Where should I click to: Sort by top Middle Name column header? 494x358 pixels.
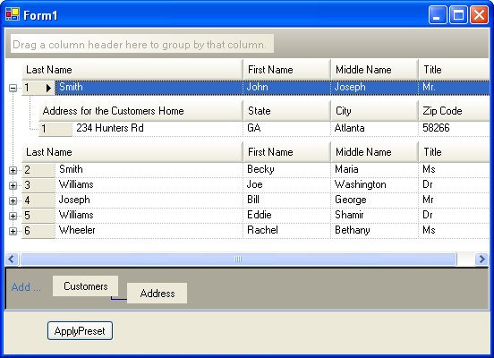pyautogui.click(x=375, y=70)
